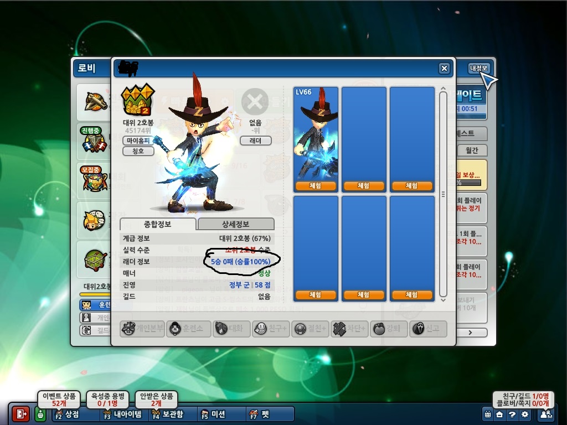
Task: Click 체험 under the LV66 character card
Action: tap(316, 186)
